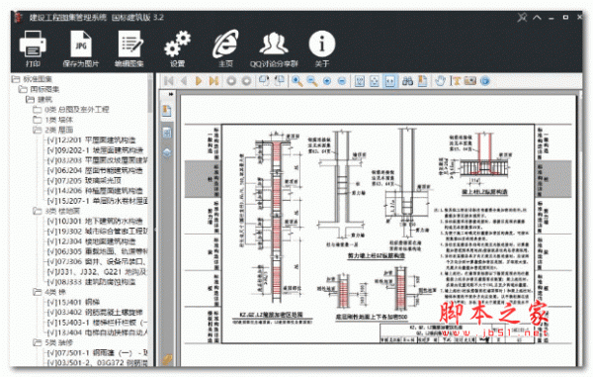Viewport: 593px width, 377px height.
Task: Collapse the 国标图集 folder
Action: pos(23,89)
